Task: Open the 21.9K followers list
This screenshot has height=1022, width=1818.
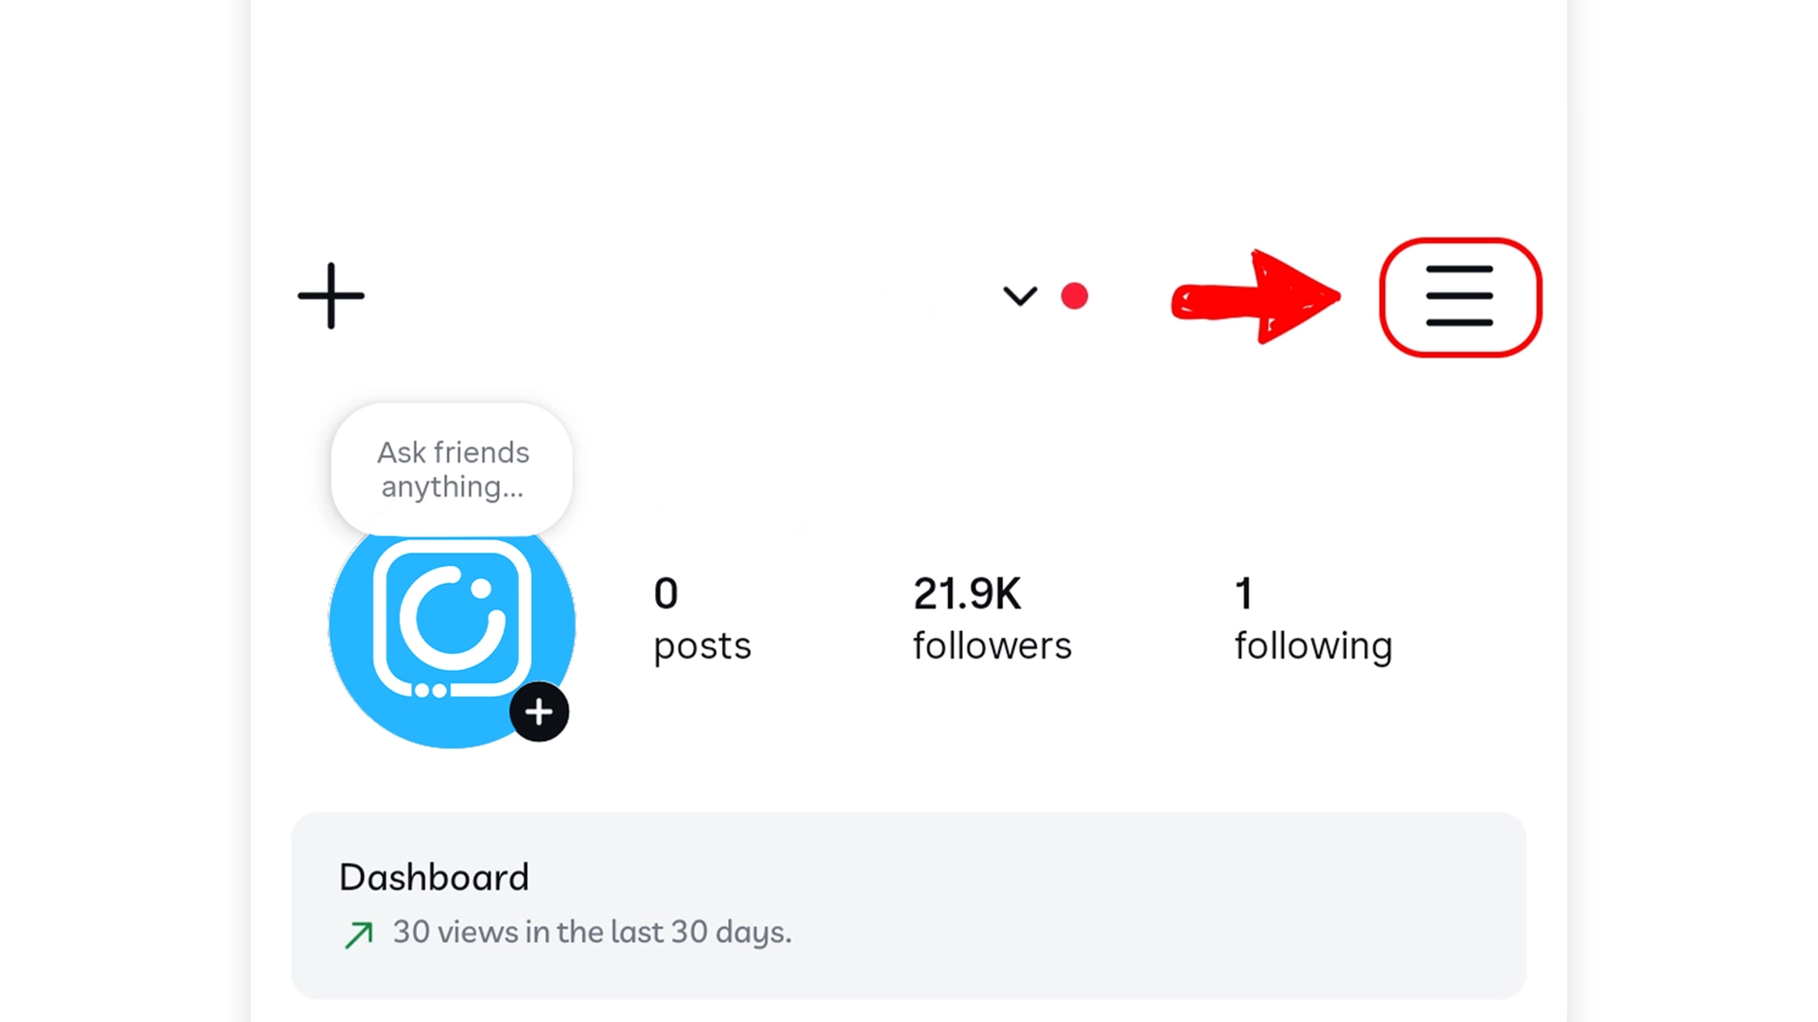Action: click(991, 619)
